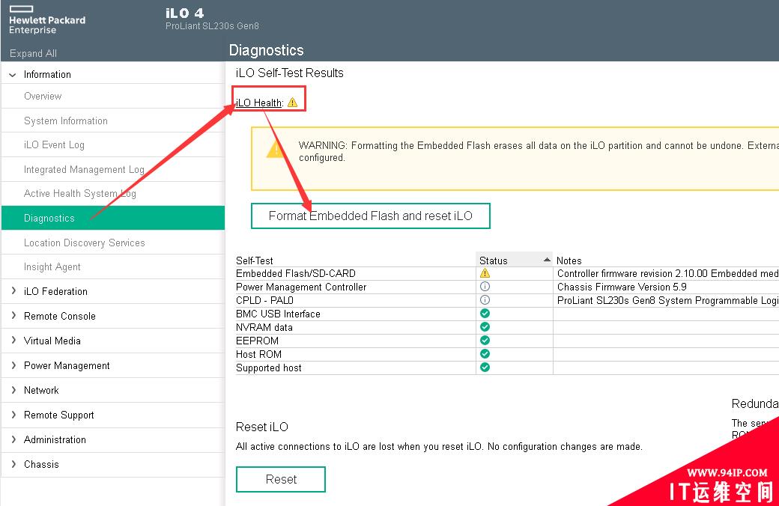Click the ProLiant SL230s Gen8 System Programmable note

667,300
